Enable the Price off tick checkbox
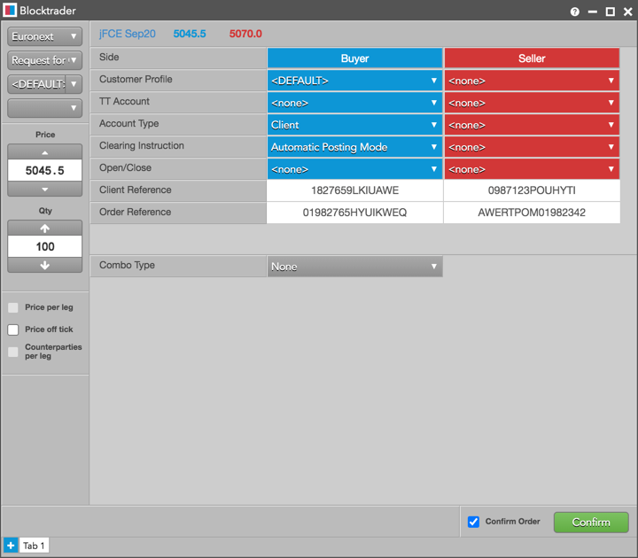This screenshot has width=638, height=558. click(13, 329)
